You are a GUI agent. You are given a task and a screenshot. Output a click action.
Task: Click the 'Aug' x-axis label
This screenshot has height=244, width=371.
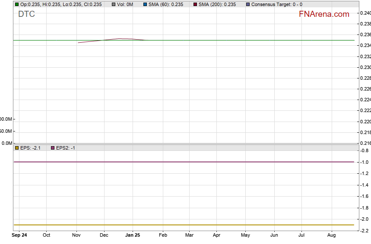tap(332, 235)
